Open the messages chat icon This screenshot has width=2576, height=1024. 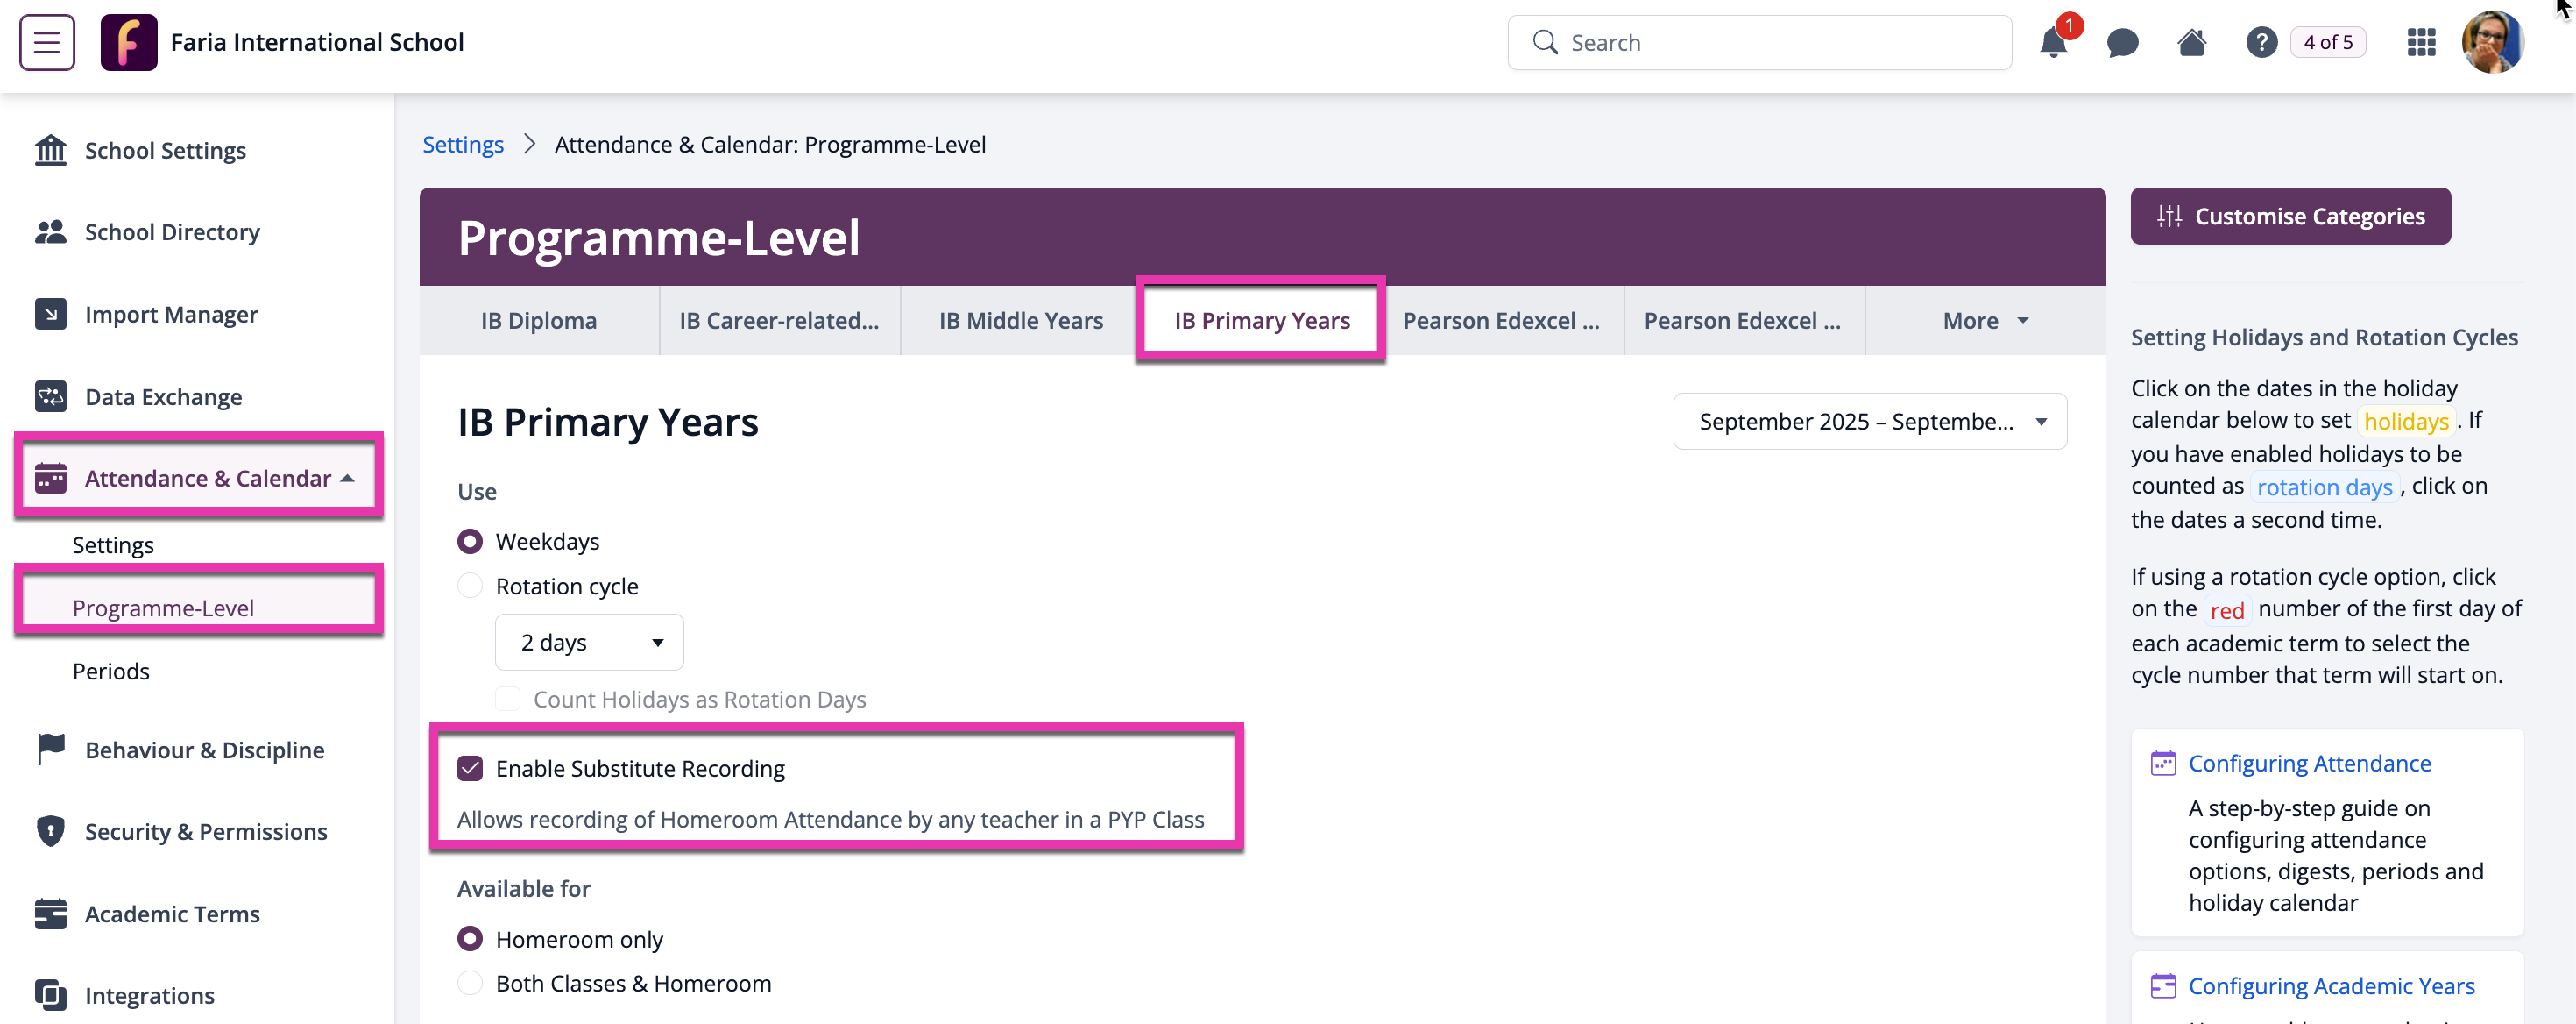[x=2122, y=42]
